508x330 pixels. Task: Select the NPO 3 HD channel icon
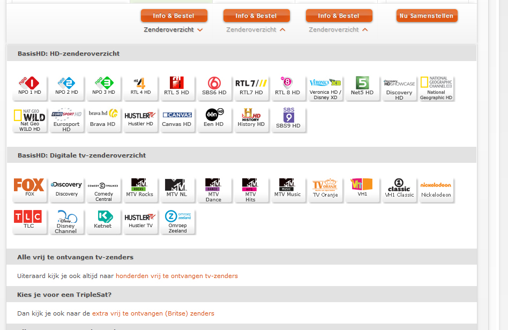pos(103,88)
